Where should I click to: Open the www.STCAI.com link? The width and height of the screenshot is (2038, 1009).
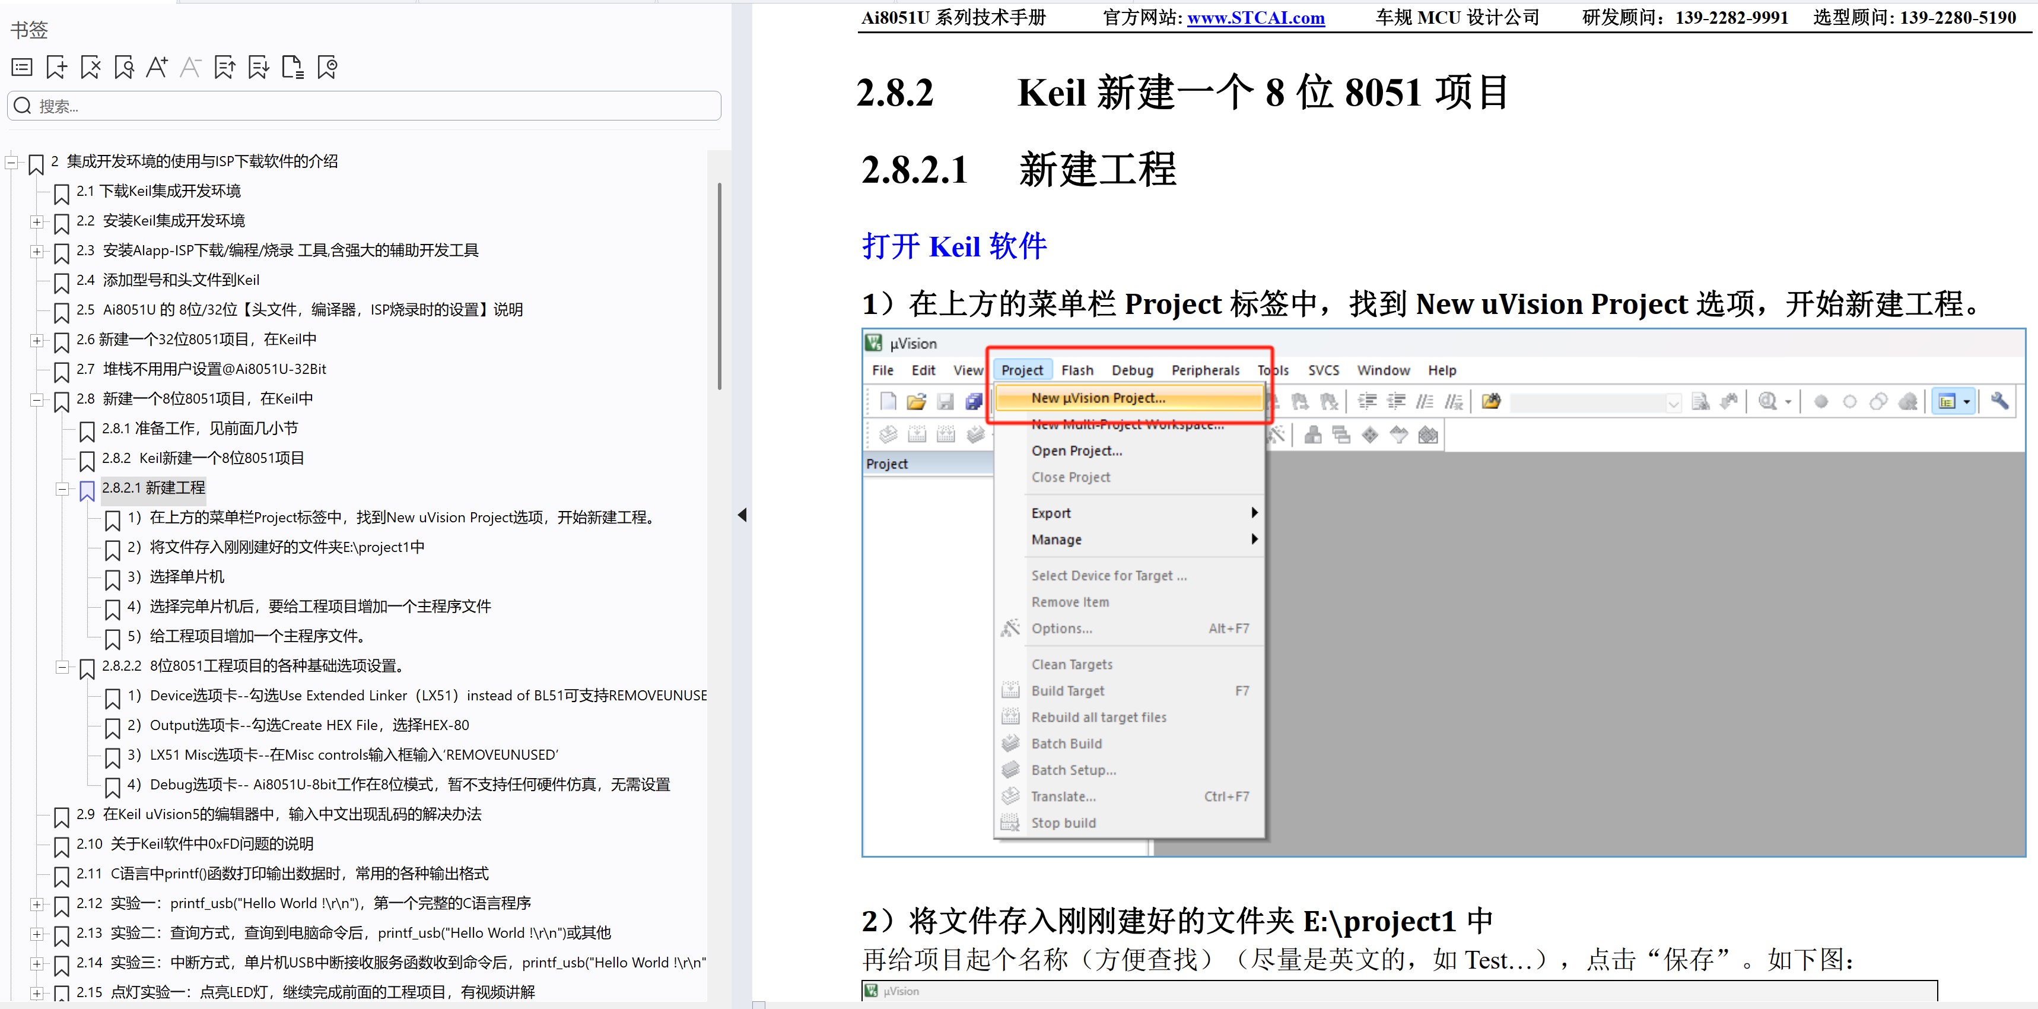click(x=1255, y=17)
